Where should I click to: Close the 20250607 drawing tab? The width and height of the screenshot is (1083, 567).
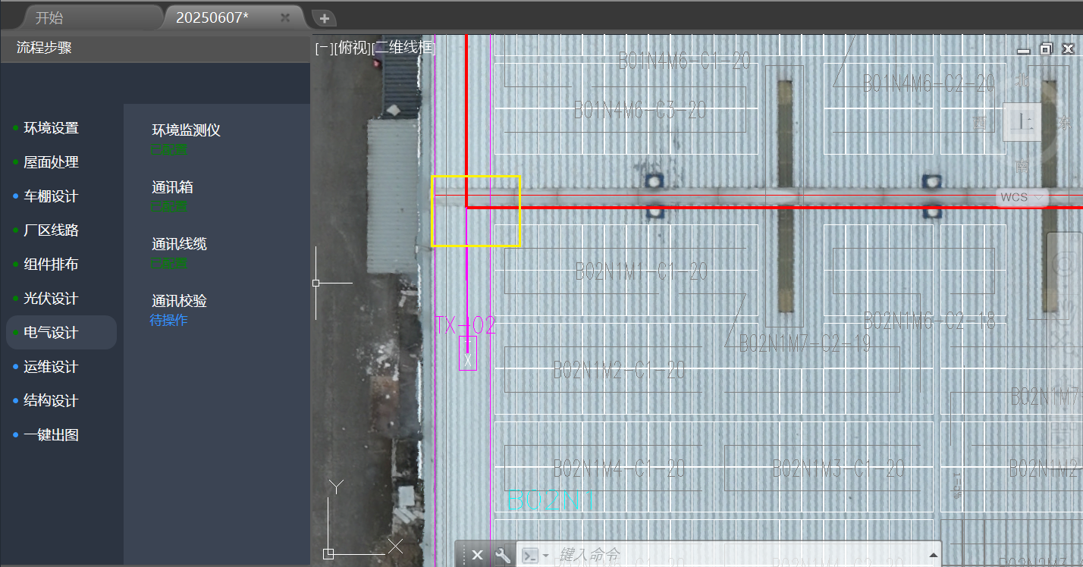(x=285, y=17)
